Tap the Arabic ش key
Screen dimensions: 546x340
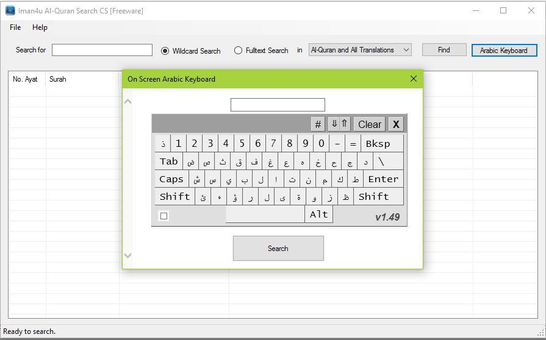pyautogui.click(x=196, y=179)
